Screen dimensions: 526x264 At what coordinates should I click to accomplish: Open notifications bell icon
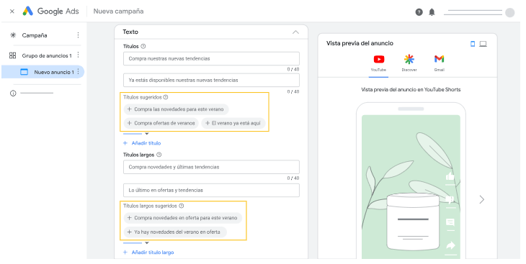click(432, 12)
